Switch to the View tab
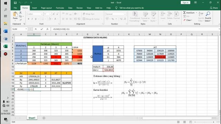 (89, 8)
